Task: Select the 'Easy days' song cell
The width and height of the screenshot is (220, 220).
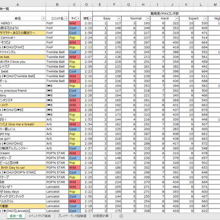Action: coord(23,192)
